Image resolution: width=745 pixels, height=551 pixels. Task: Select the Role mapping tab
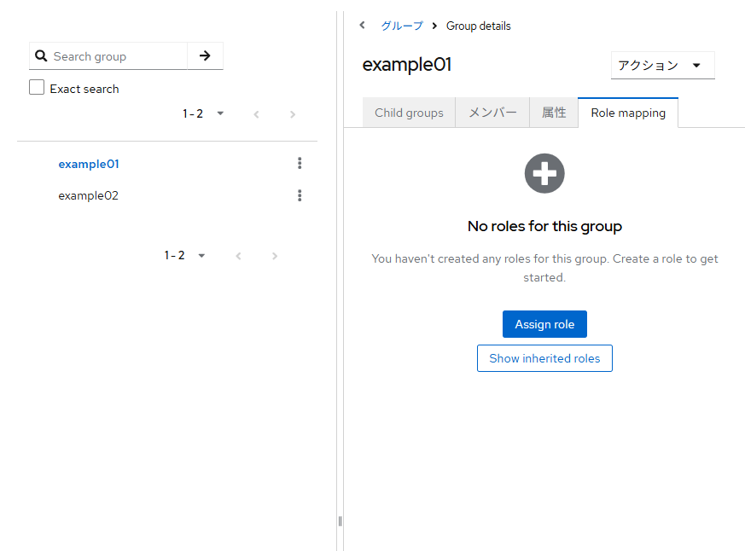click(628, 113)
